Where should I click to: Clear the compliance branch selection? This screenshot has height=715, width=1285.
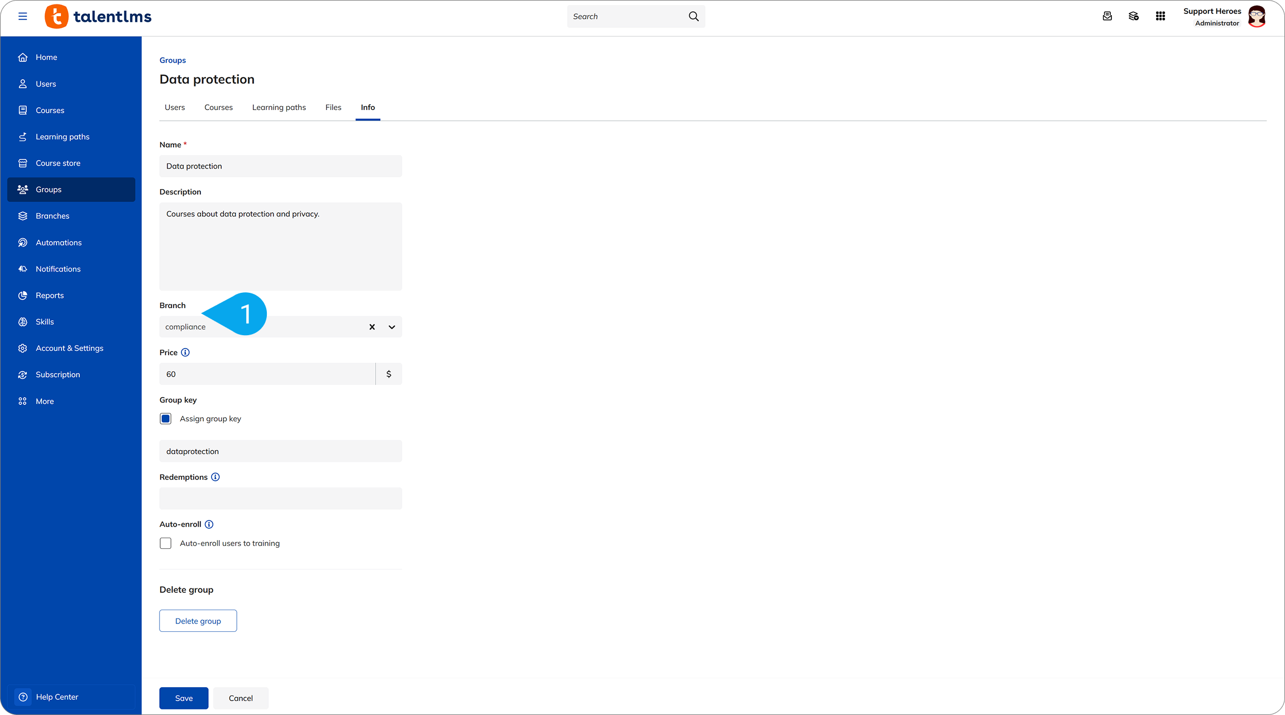[x=372, y=327]
